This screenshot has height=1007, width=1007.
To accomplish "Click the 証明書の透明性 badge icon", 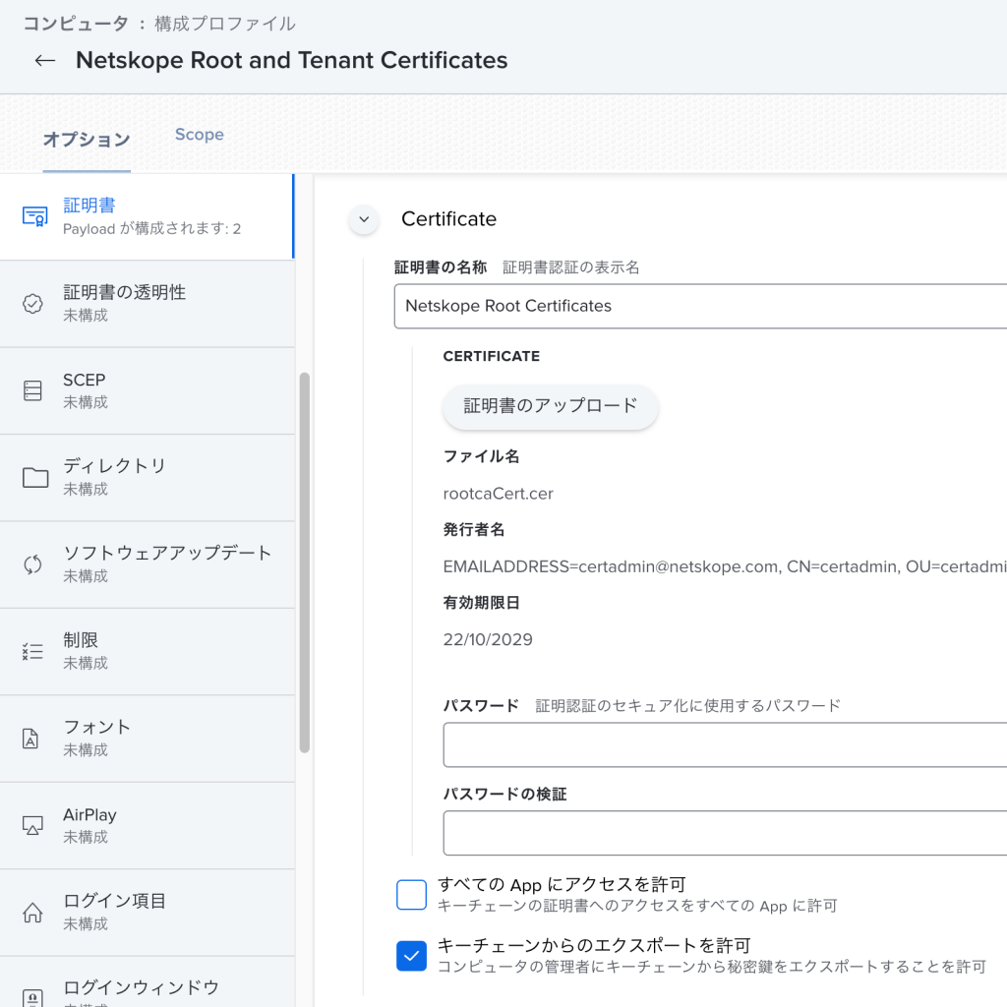I will point(32,303).
